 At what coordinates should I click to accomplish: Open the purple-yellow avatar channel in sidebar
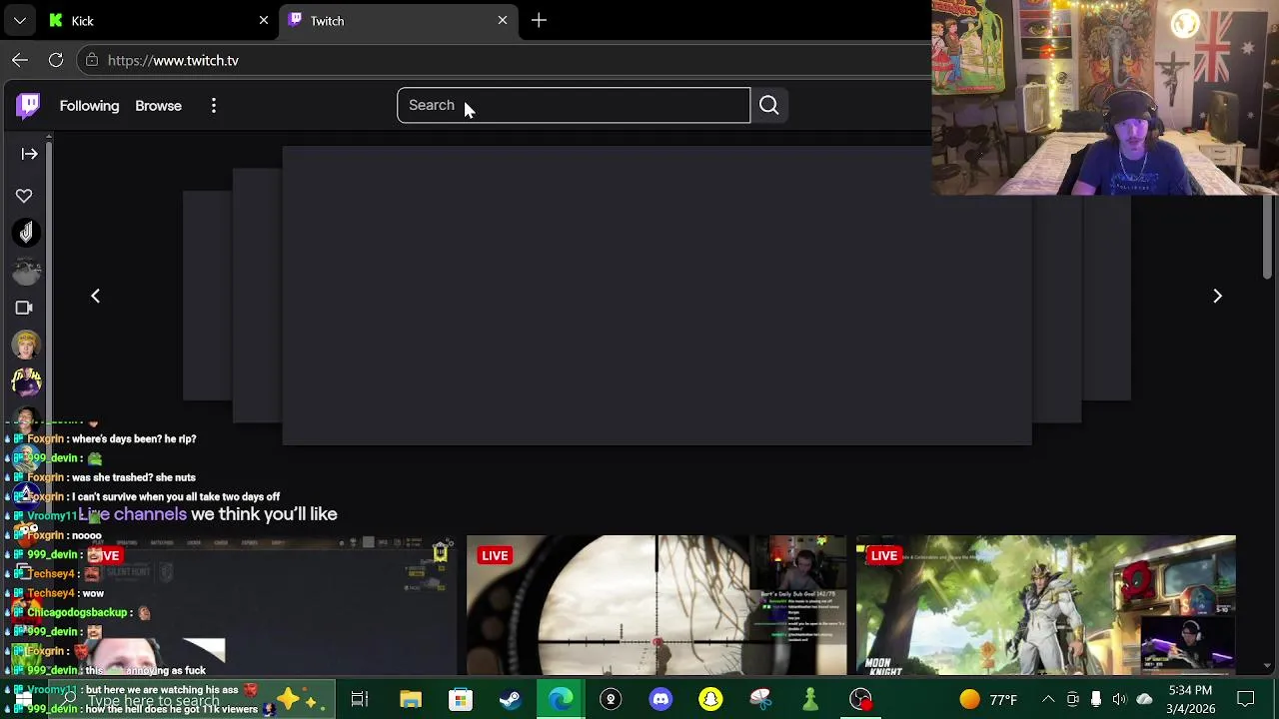pyautogui.click(x=26, y=382)
